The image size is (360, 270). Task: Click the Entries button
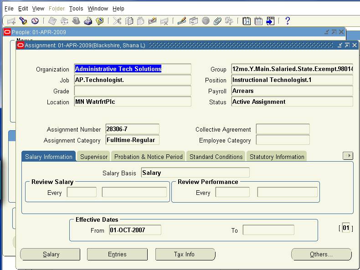click(117, 254)
